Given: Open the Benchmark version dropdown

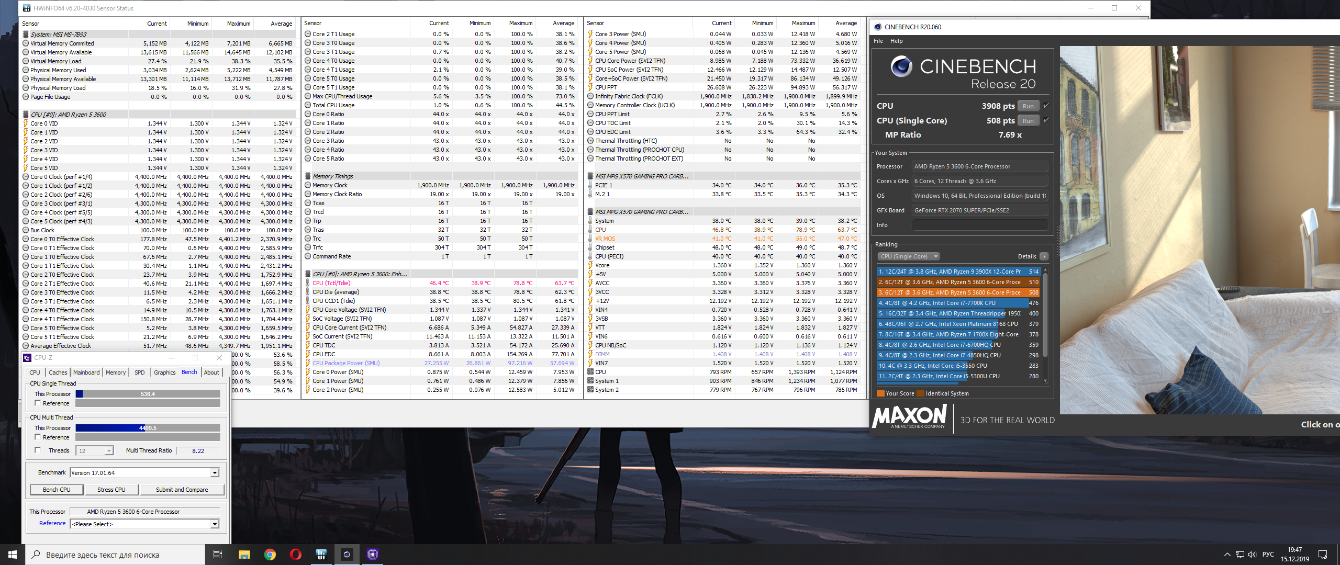Looking at the screenshot, I should click(215, 473).
